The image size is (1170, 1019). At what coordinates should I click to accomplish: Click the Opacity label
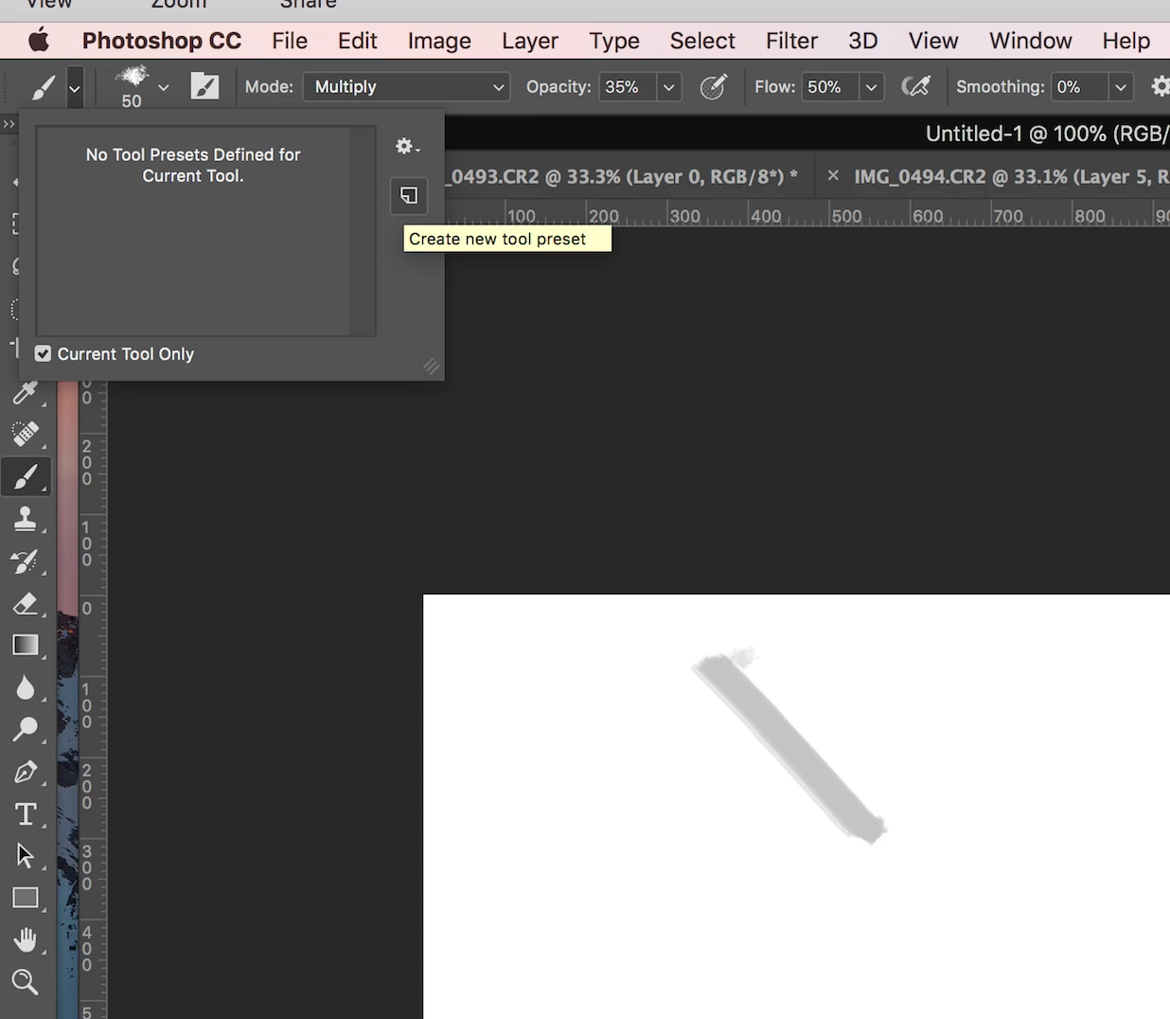(558, 87)
